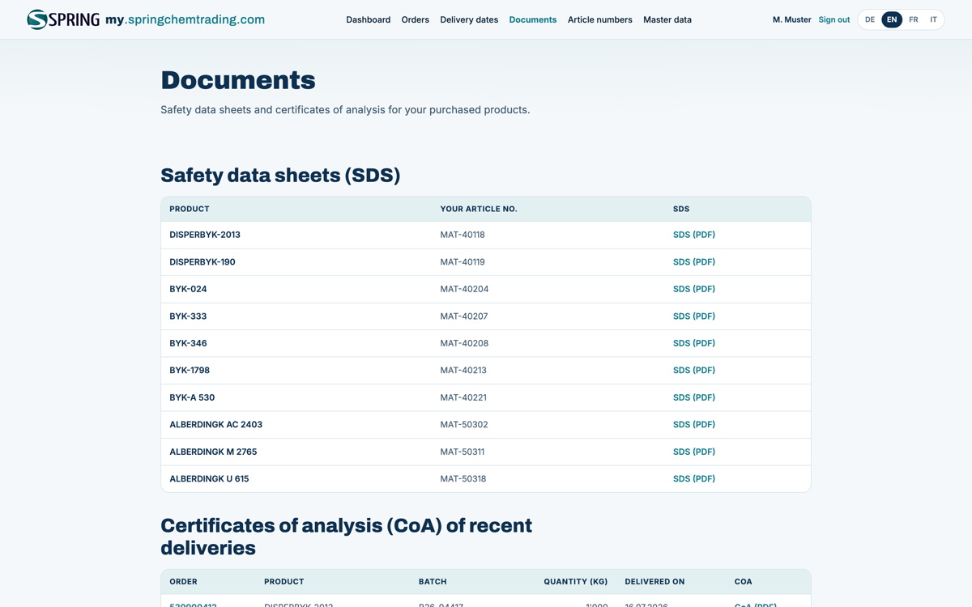Click article number MAT-40221
The height and width of the screenshot is (607, 972).
[x=463, y=397]
